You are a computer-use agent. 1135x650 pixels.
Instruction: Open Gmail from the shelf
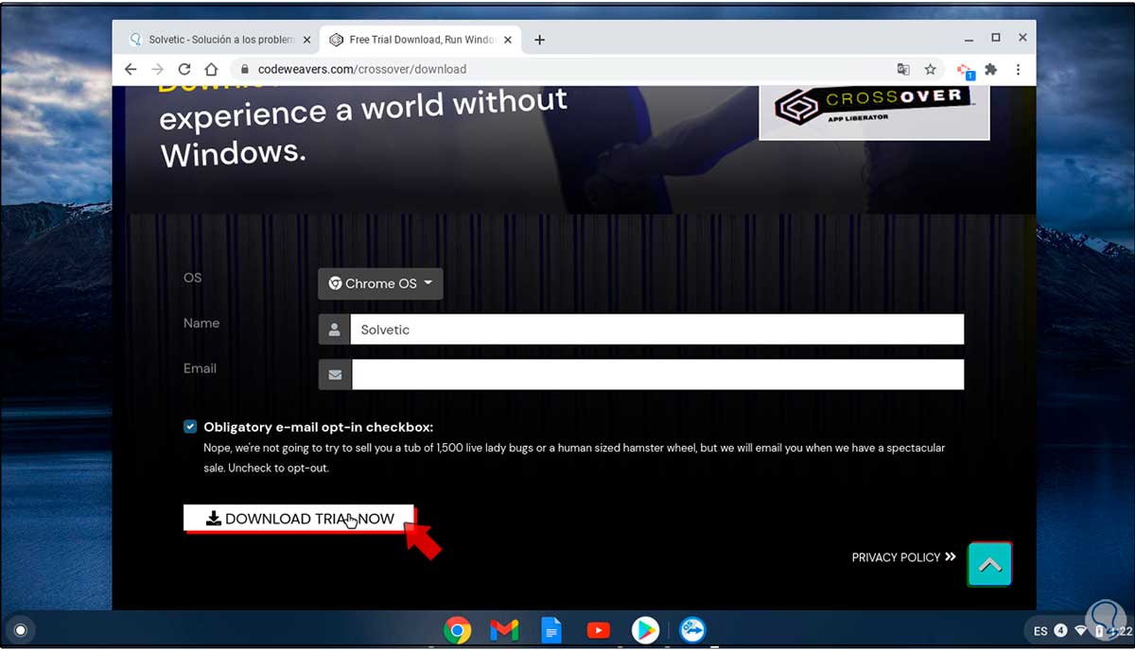click(504, 630)
